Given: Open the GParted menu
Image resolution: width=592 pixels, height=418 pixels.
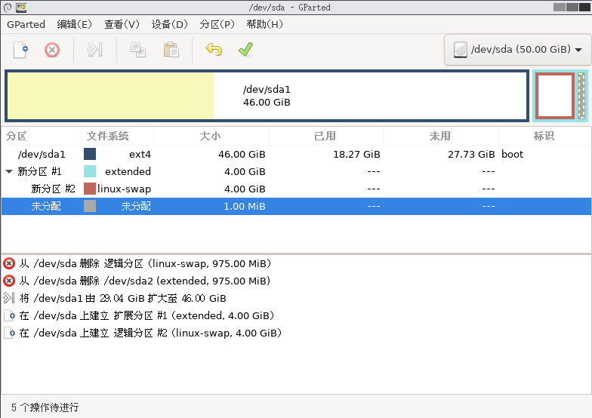Looking at the screenshot, I should [26, 24].
